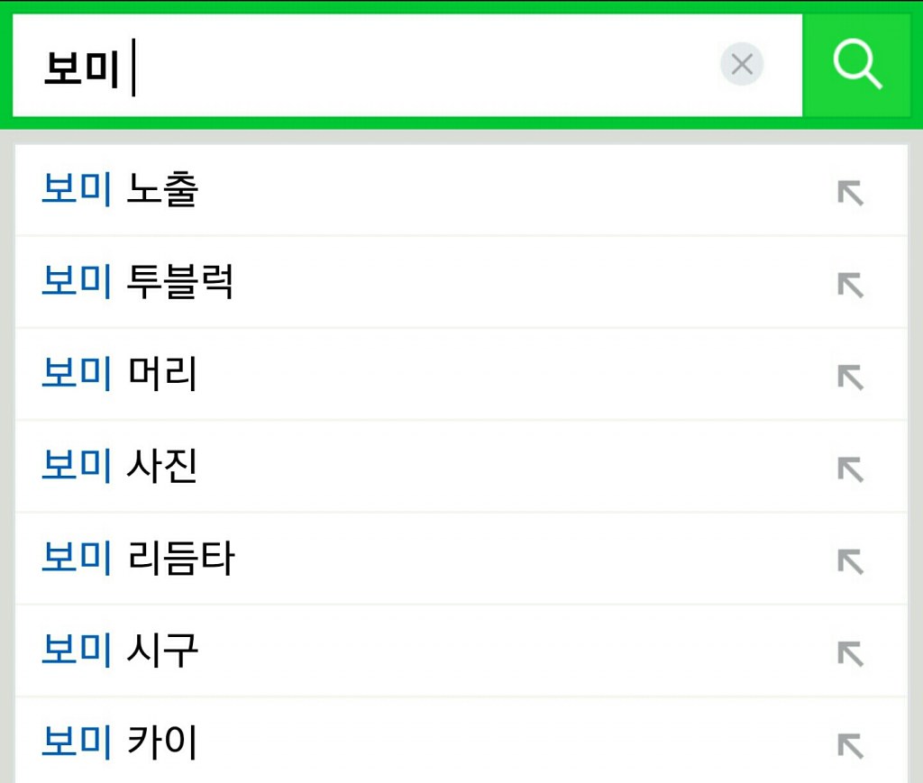Select the 보미 시구 suggestion

pyautogui.click(x=120, y=651)
